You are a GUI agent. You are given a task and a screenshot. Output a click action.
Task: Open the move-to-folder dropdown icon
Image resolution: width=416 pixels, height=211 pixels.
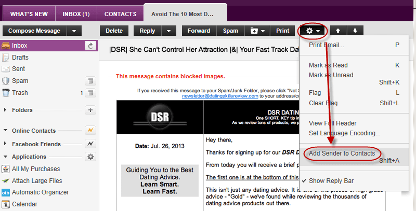[x=258, y=31]
